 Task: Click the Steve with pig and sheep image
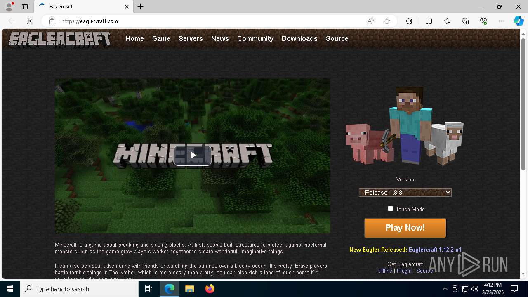pos(405,126)
